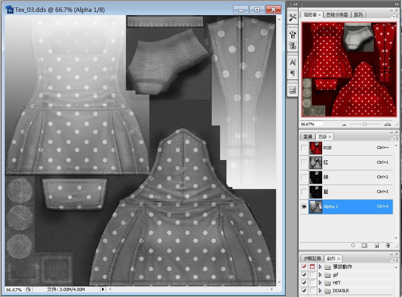Open the Character panel icon
402x297 pixels.
coord(292,62)
